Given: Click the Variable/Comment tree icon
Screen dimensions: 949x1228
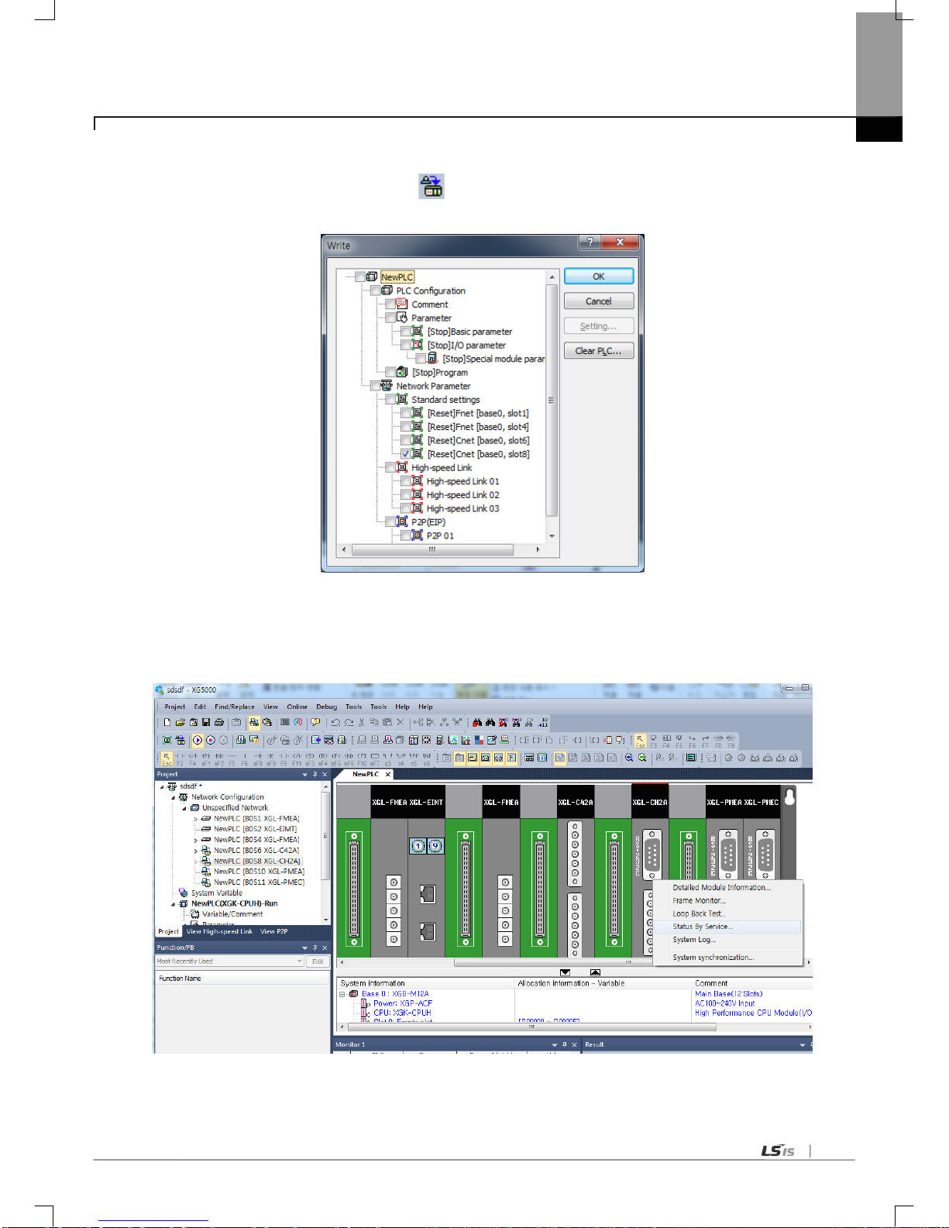Looking at the screenshot, I should click(195, 914).
